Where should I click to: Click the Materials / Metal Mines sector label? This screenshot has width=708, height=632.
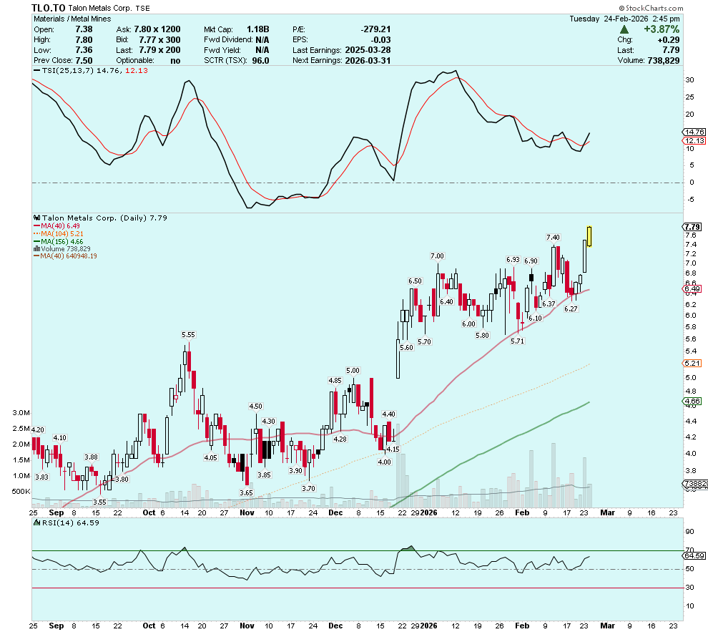point(72,19)
